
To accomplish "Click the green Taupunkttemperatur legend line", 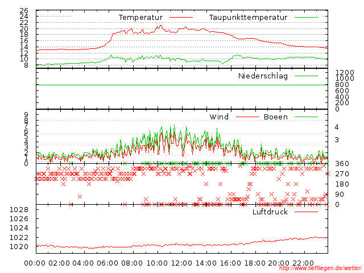I will pyautogui.click(x=306, y=18).
